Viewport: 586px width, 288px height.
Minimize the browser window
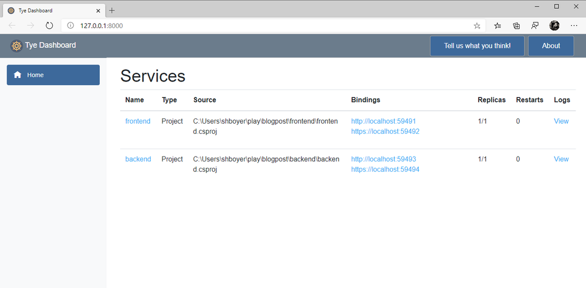coord(537,6)
